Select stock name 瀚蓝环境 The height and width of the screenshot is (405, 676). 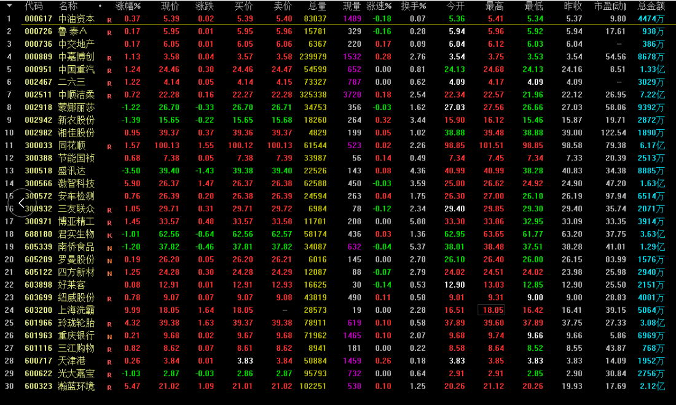(x=76, y=386)
